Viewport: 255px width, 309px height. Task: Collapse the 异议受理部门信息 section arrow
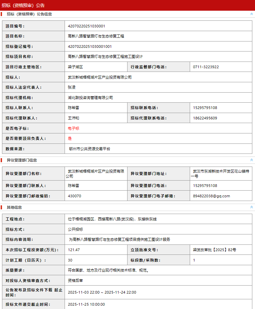[x=251, y=160]
